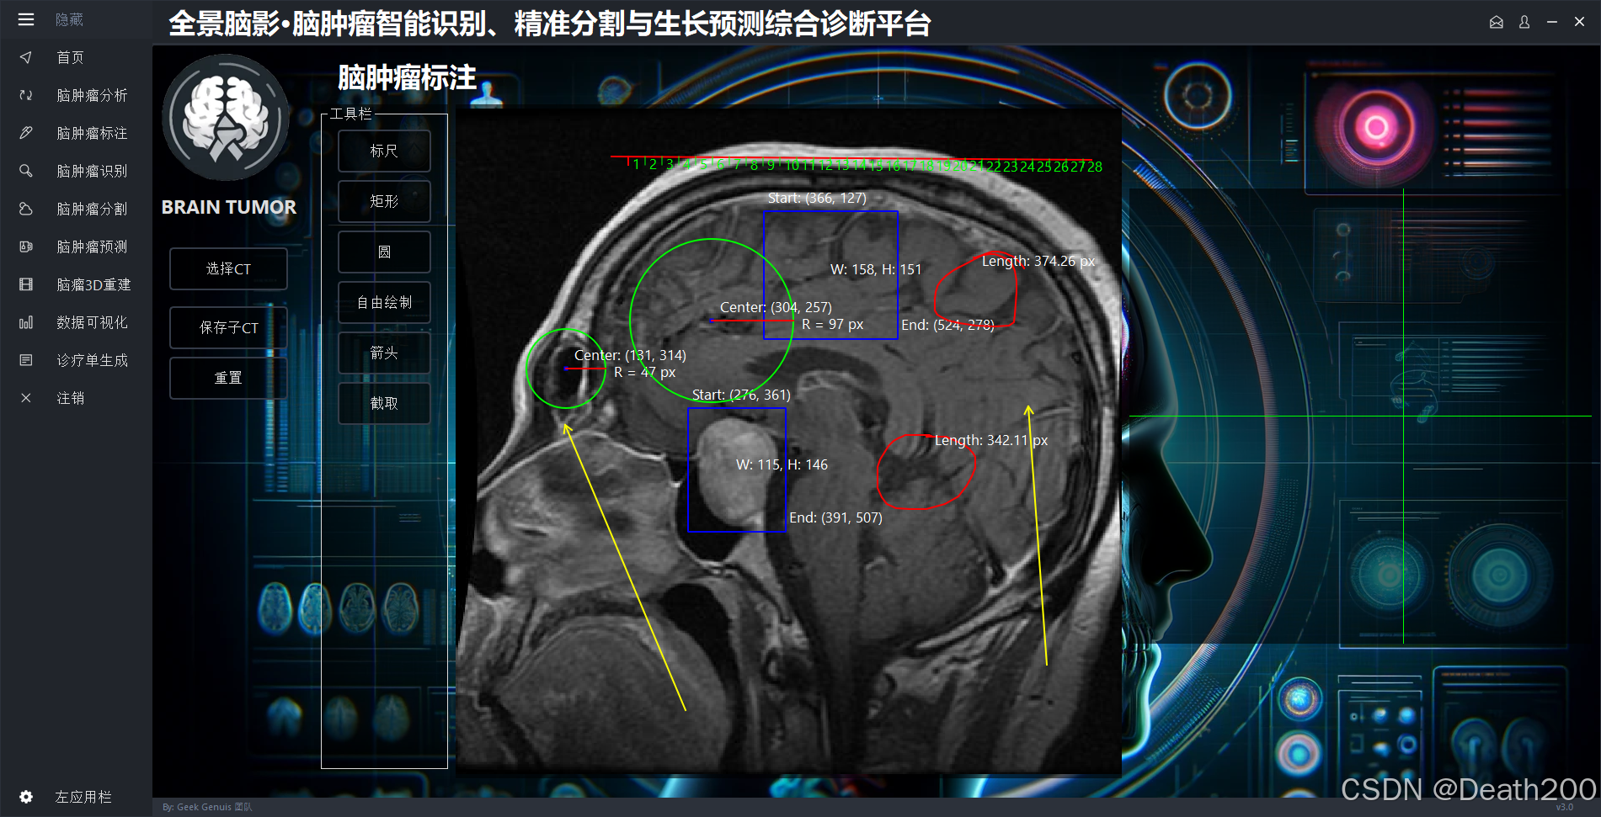Open 脑肿瘤分割 page

tap(92, 209)
